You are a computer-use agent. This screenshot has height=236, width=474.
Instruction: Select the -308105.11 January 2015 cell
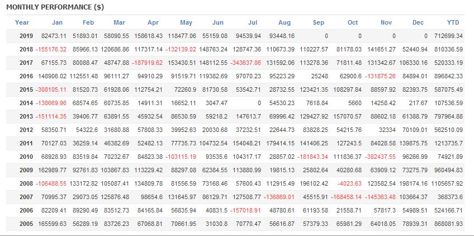(x=51, y=89)
